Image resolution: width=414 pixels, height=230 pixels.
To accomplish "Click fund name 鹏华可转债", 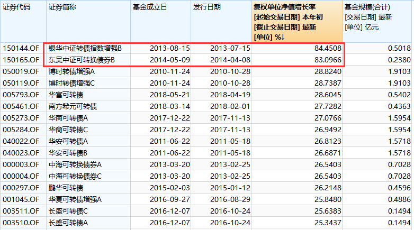I will click(x=66, y=188).
